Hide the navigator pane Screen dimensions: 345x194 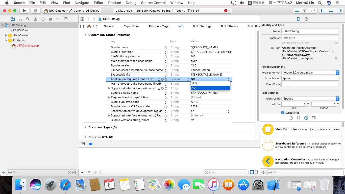tap(323, 11)
